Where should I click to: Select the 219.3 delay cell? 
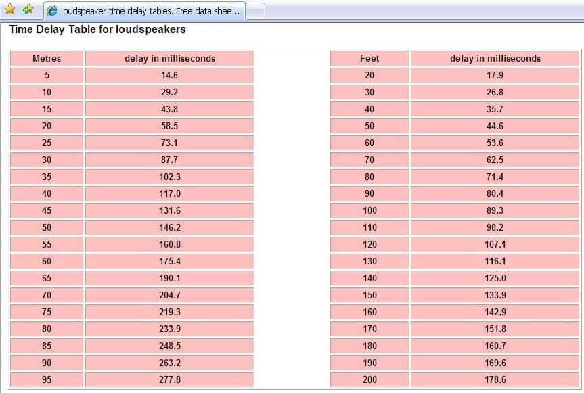tap(169, 313)
